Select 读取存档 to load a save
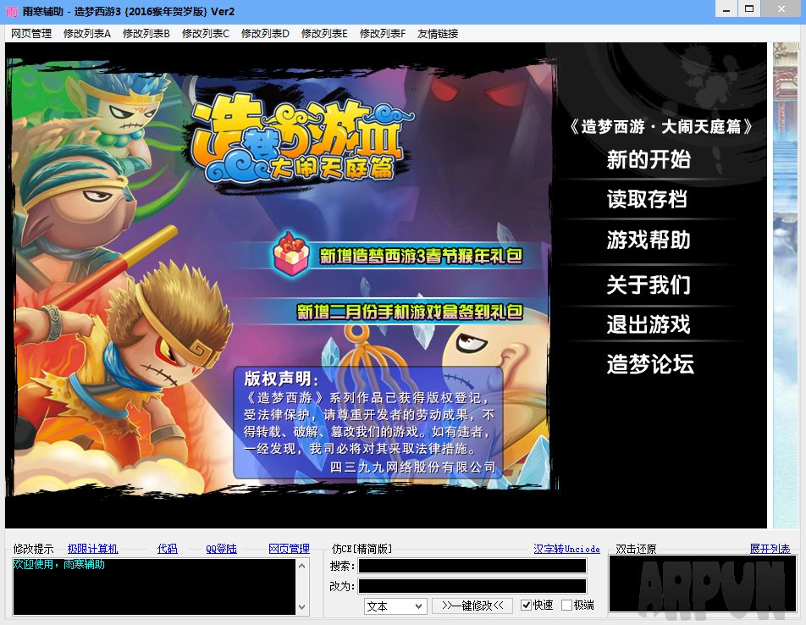 pos(647,199)
